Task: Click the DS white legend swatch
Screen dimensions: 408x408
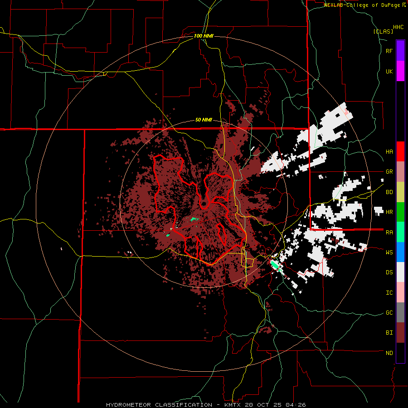Action: click(x=400, y=272)
